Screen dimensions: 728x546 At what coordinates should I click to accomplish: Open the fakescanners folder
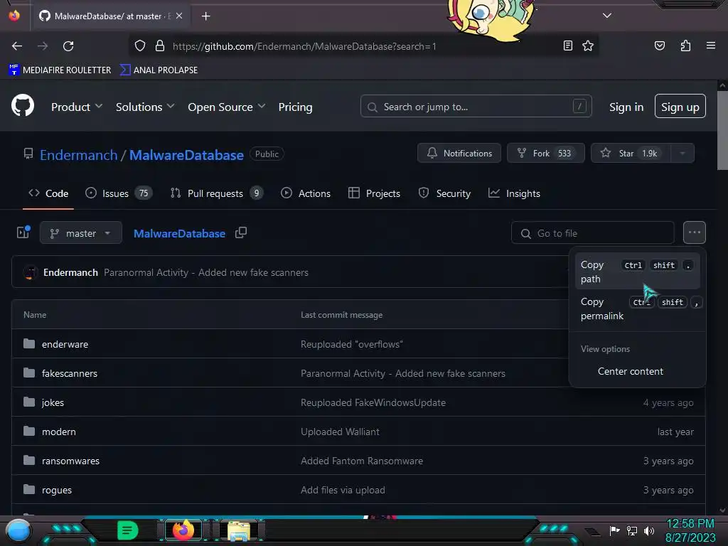pyautogui.click(x=70, y=373)
